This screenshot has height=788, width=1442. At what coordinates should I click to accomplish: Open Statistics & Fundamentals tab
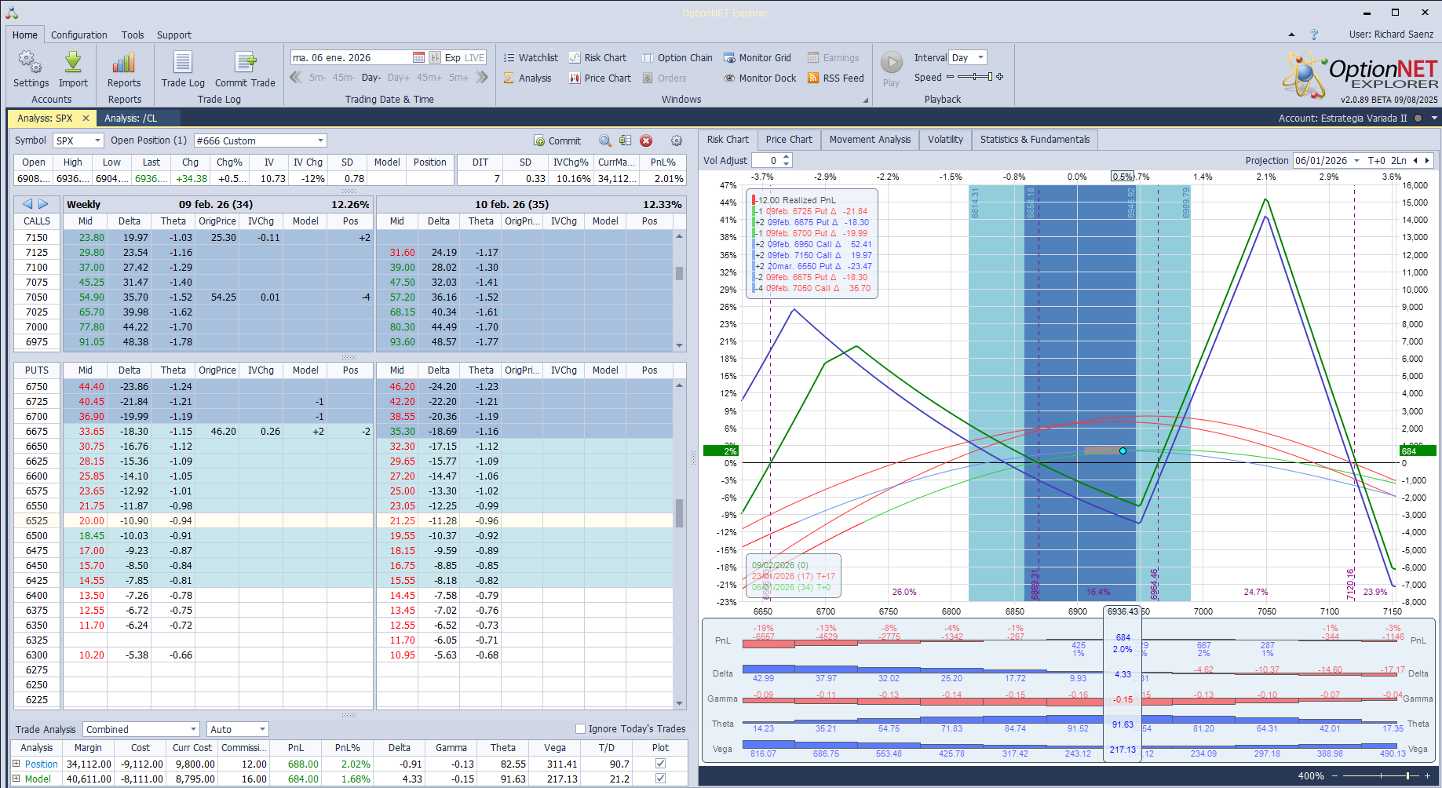[x=1035, y=140]
